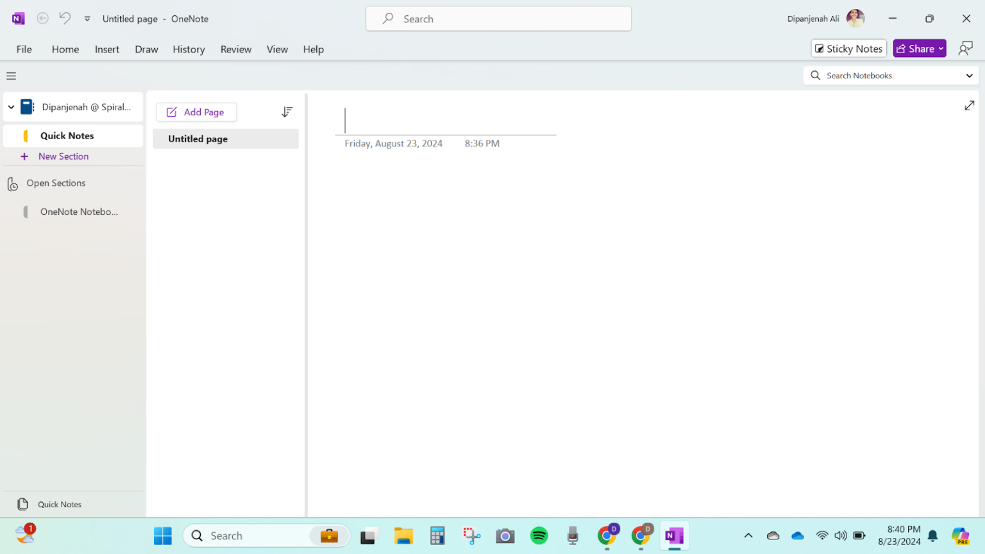Viewport: 985px width, 554px height.
Task: Collapse the Dipanjenah @ Spiral notebook
Action: coord(10,106)
